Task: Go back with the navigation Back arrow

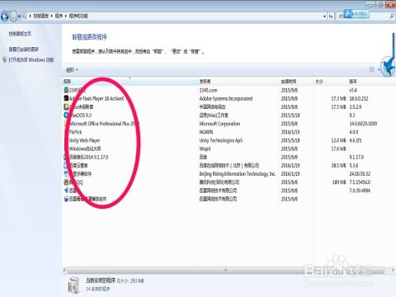Action: click(4, 16)
